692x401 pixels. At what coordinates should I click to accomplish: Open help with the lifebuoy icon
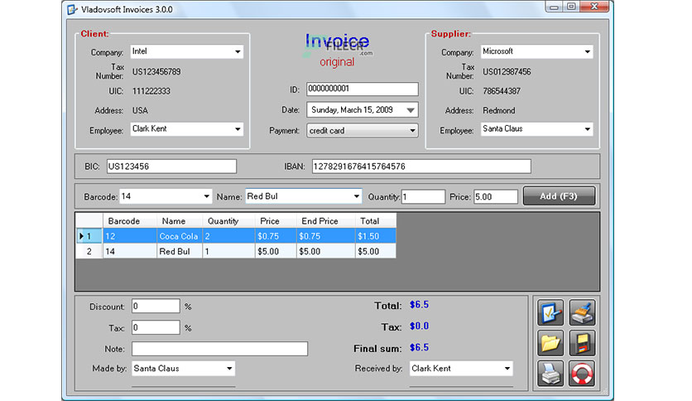click(x=582, y=374)
